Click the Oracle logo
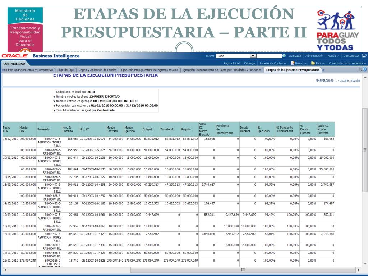The height and width of the screenshot is (276, 368). pos(15,56)
